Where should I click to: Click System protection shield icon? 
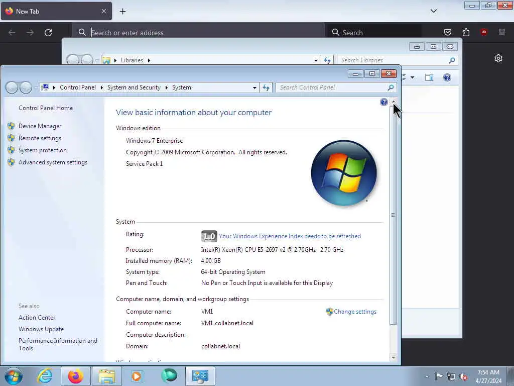(x=11, y=150)
